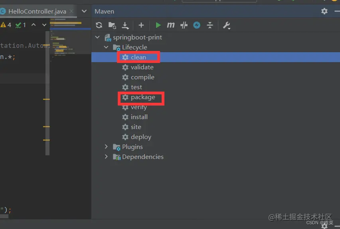Open Maven panel gear options

324,11
